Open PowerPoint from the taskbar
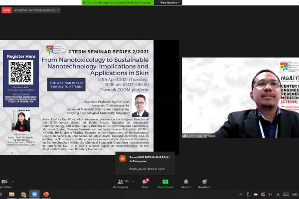This screenshot has width=299, height=199. click(46, 195)
